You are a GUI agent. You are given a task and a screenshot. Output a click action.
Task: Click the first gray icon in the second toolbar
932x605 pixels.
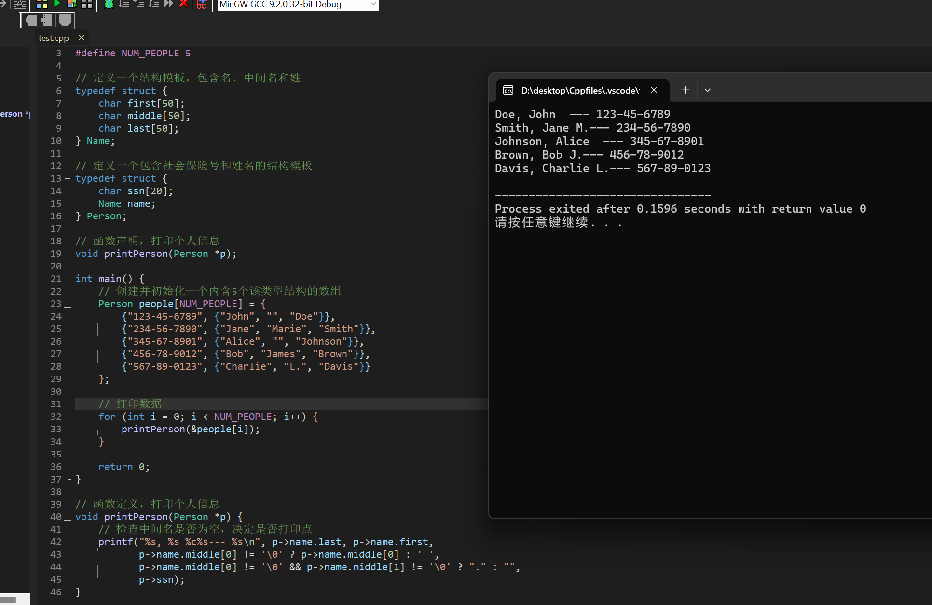coord(31,20)
